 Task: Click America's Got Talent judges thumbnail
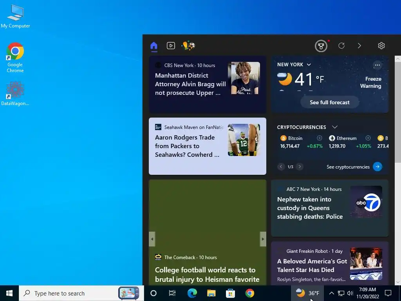tap(366, 264)
